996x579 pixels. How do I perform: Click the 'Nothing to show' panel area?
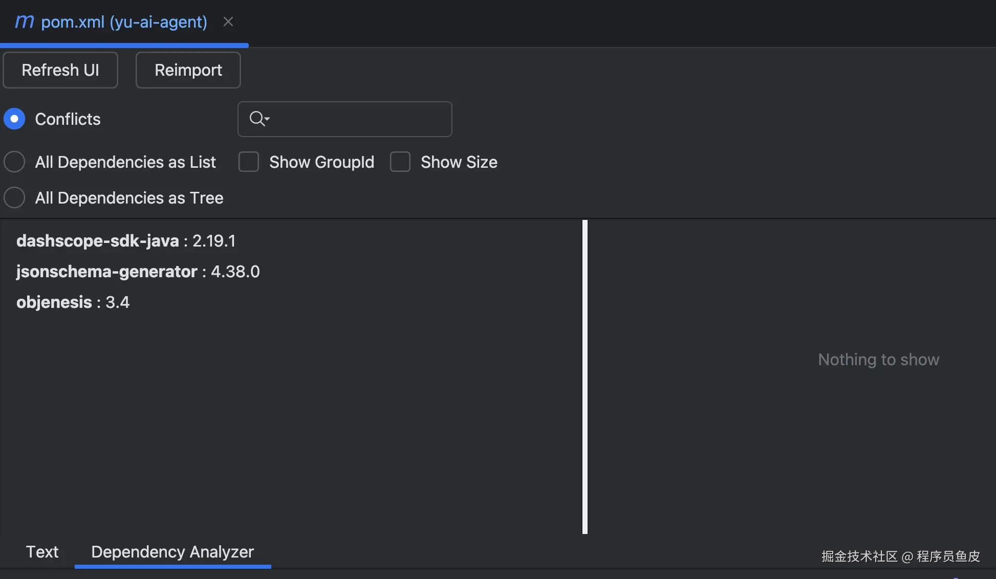click(878, 360)
